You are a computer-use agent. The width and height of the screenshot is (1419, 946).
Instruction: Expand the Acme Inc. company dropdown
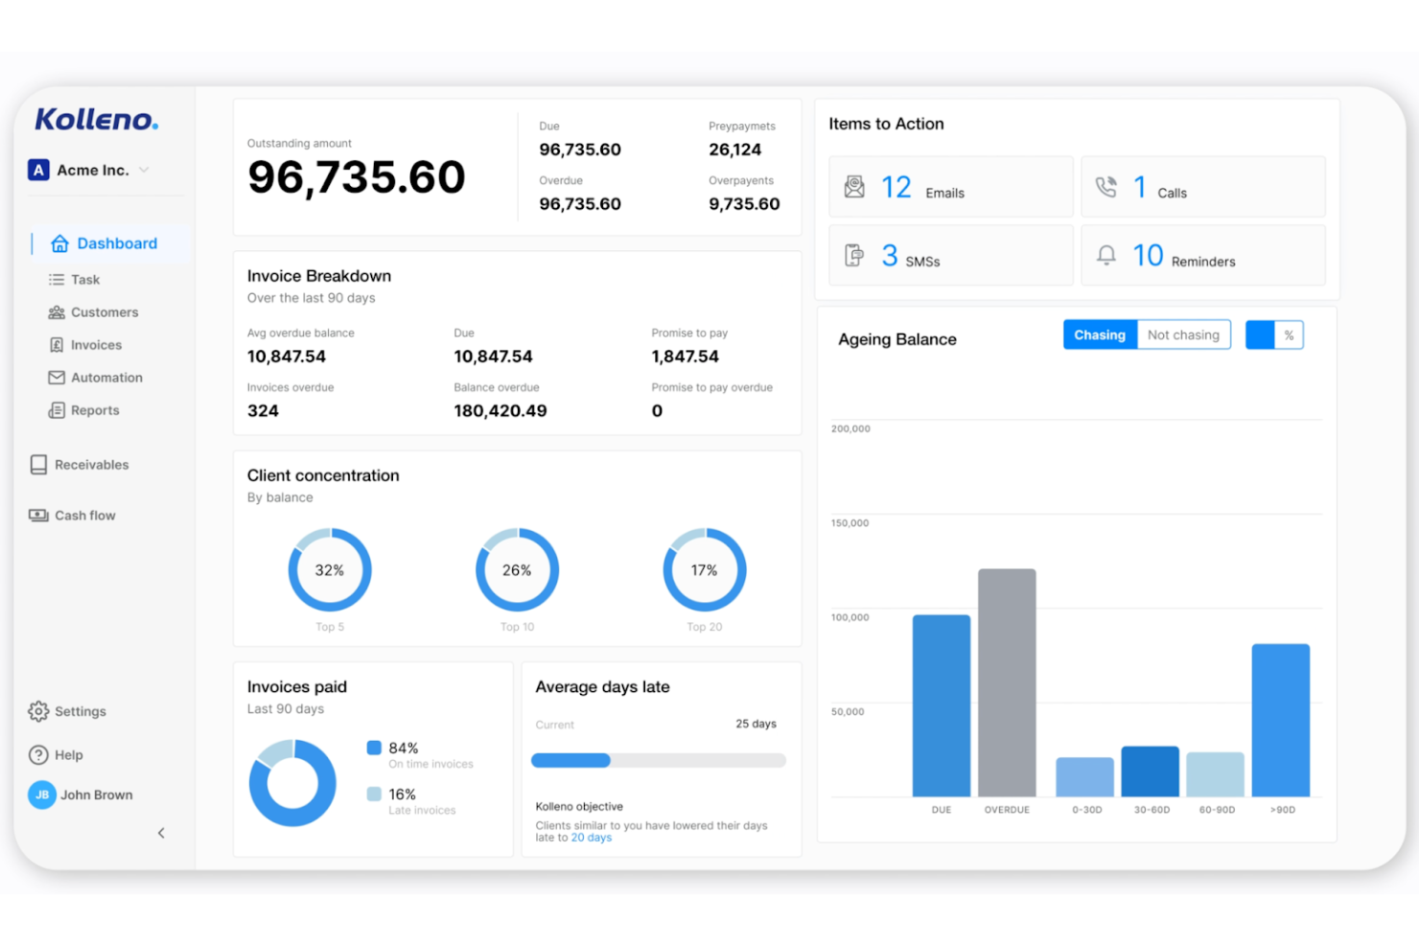pos(145,170)
